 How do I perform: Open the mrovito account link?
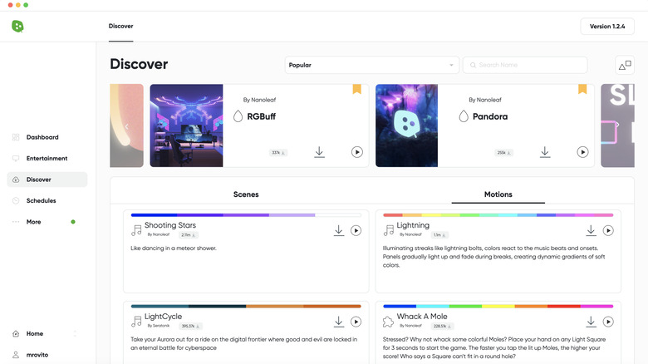click(39, 355)
